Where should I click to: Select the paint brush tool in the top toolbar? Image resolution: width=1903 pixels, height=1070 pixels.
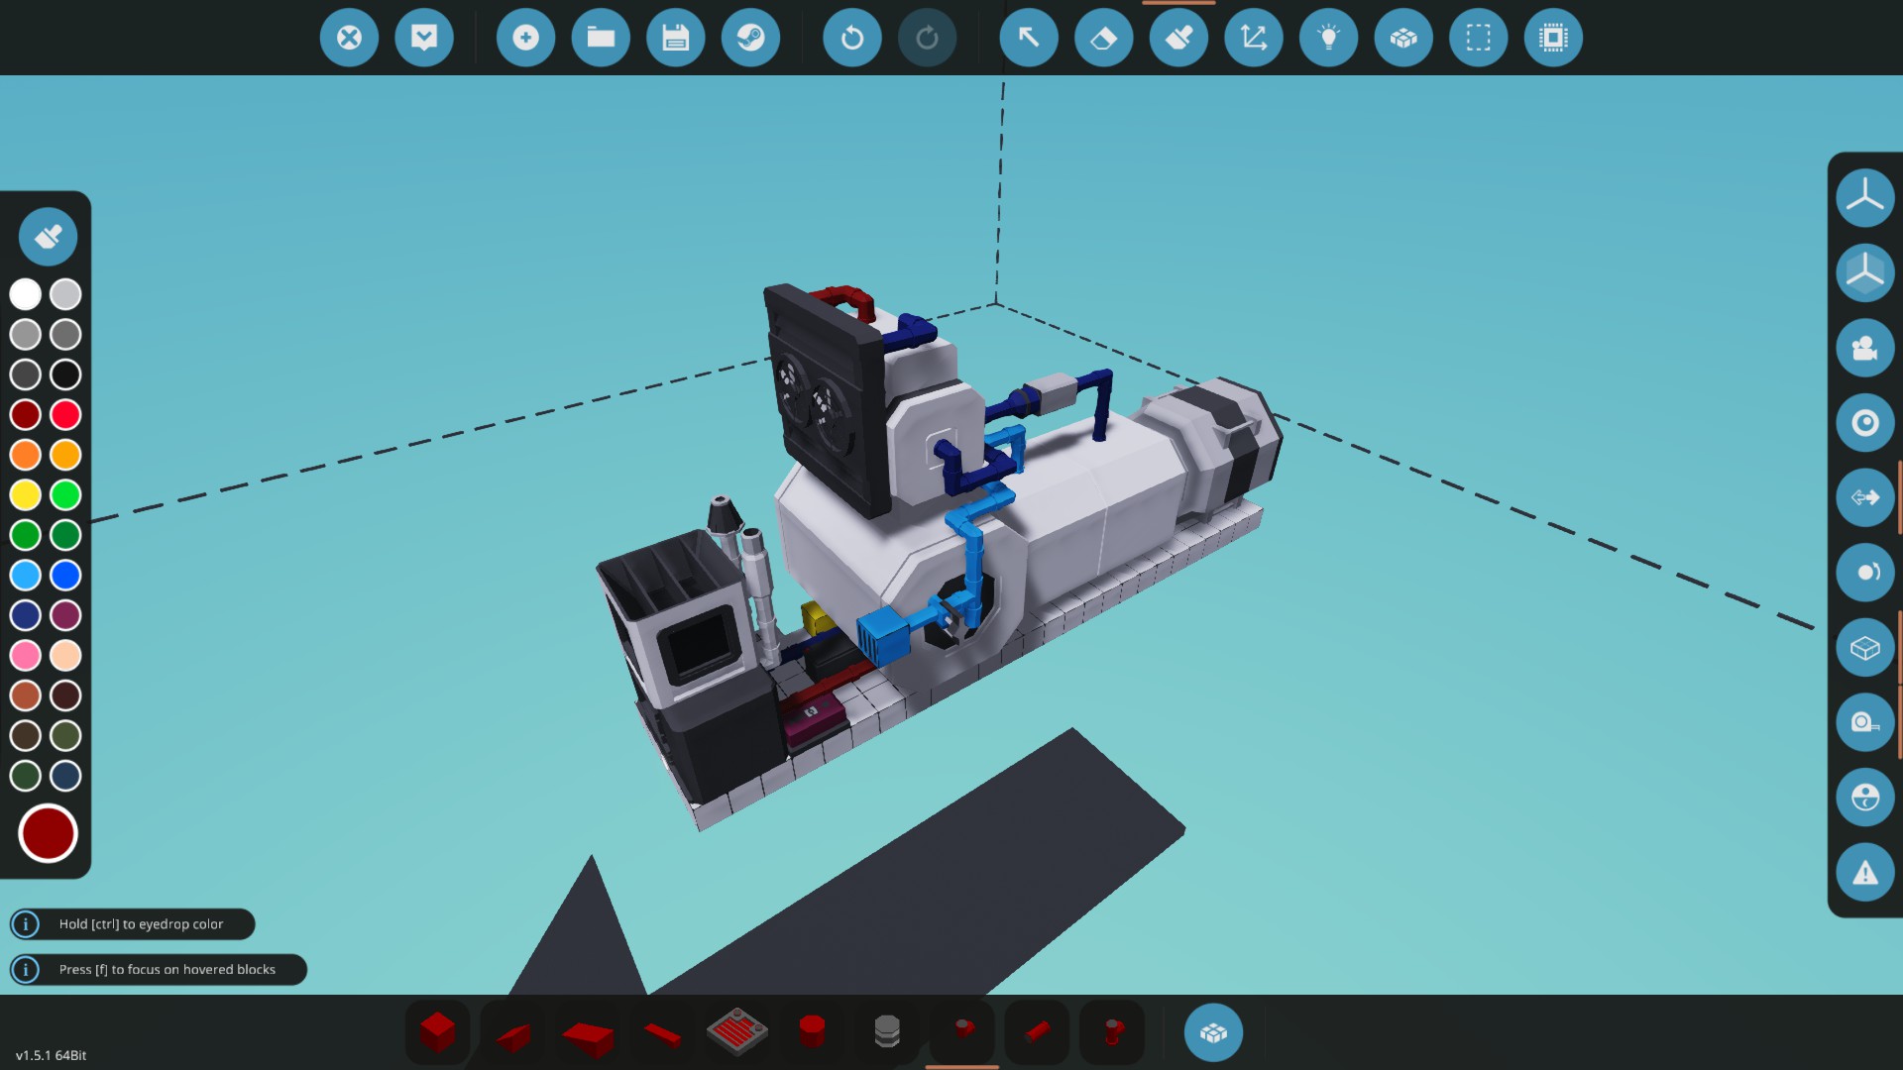(x=1178, y=38)
